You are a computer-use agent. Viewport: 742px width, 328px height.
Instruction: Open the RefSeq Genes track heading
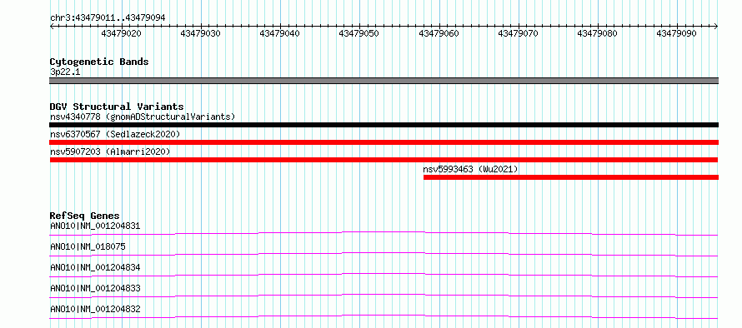click(x=85, y=216)
